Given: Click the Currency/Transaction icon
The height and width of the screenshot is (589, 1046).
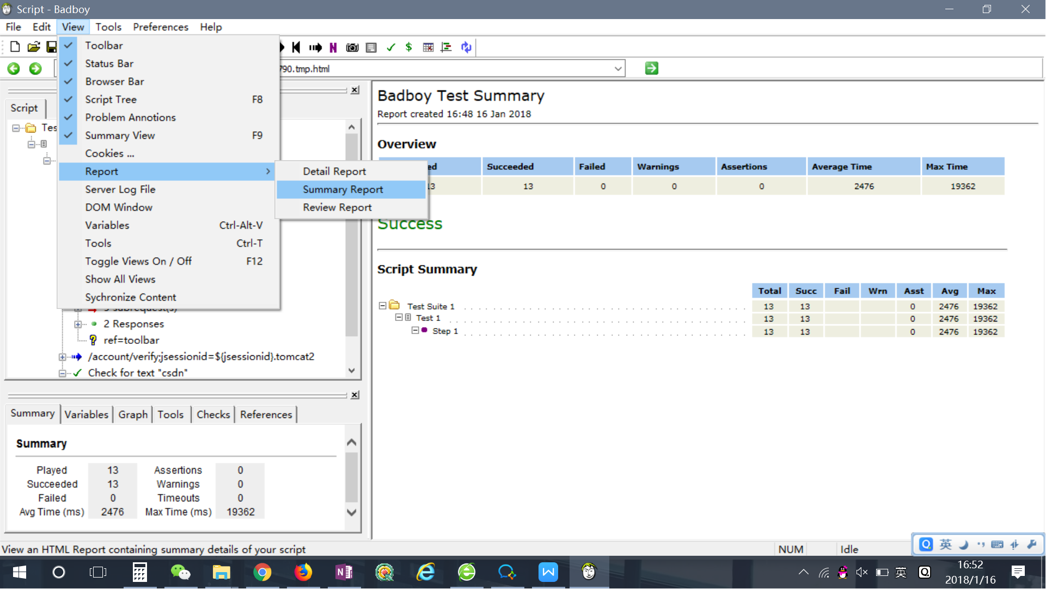Looking at the screenshot, I should [409, 47].
